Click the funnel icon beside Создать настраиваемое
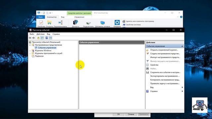Screen dimensions: 212x119 pyautogui.click(x=147, y=54)
